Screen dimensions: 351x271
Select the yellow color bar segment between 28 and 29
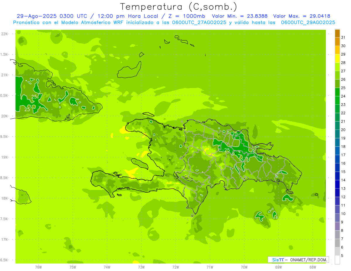coord(337,58)
